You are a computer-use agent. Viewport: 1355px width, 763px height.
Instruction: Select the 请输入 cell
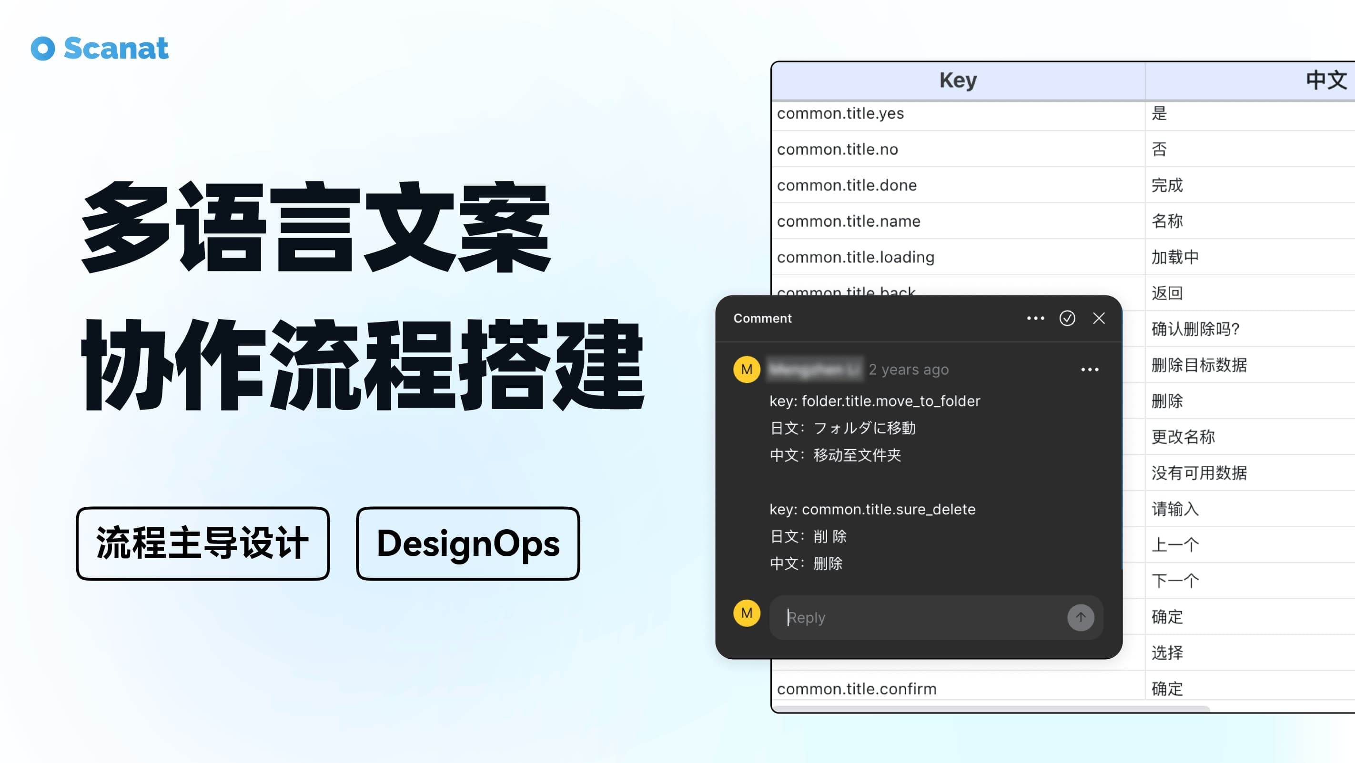click(x=1250, y=509)
